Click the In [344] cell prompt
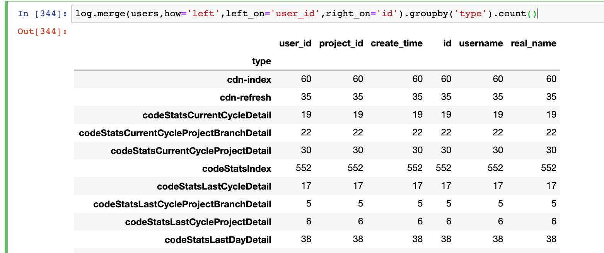604x253 pixels. coord(43,14)
